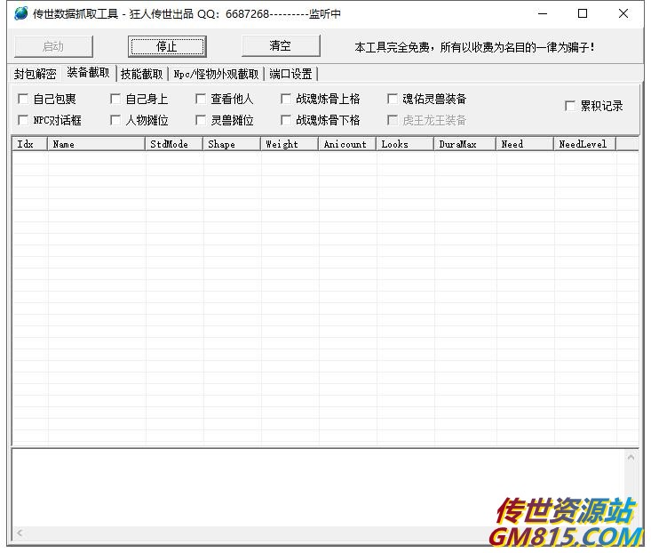651x553 pixels.
Task: Enable the 灵兽摊位 checkbox
Action: [x=201, y=121]
